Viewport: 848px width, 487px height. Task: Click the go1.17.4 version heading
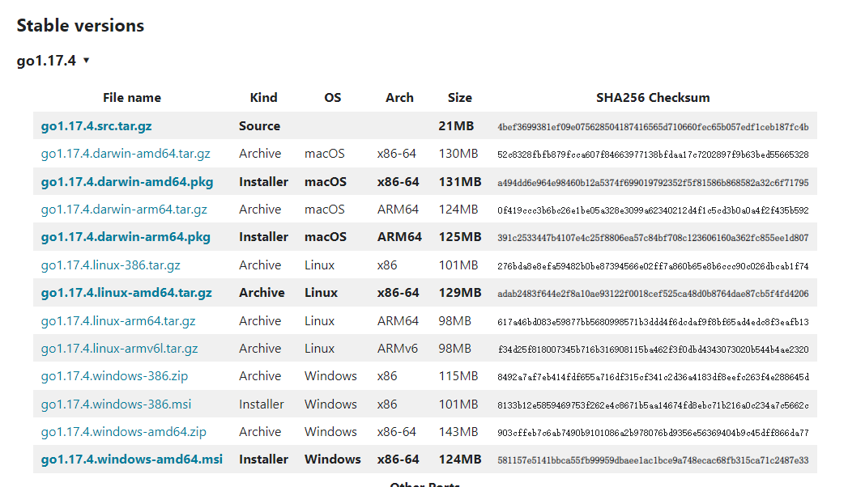click(x=46, y=61)
